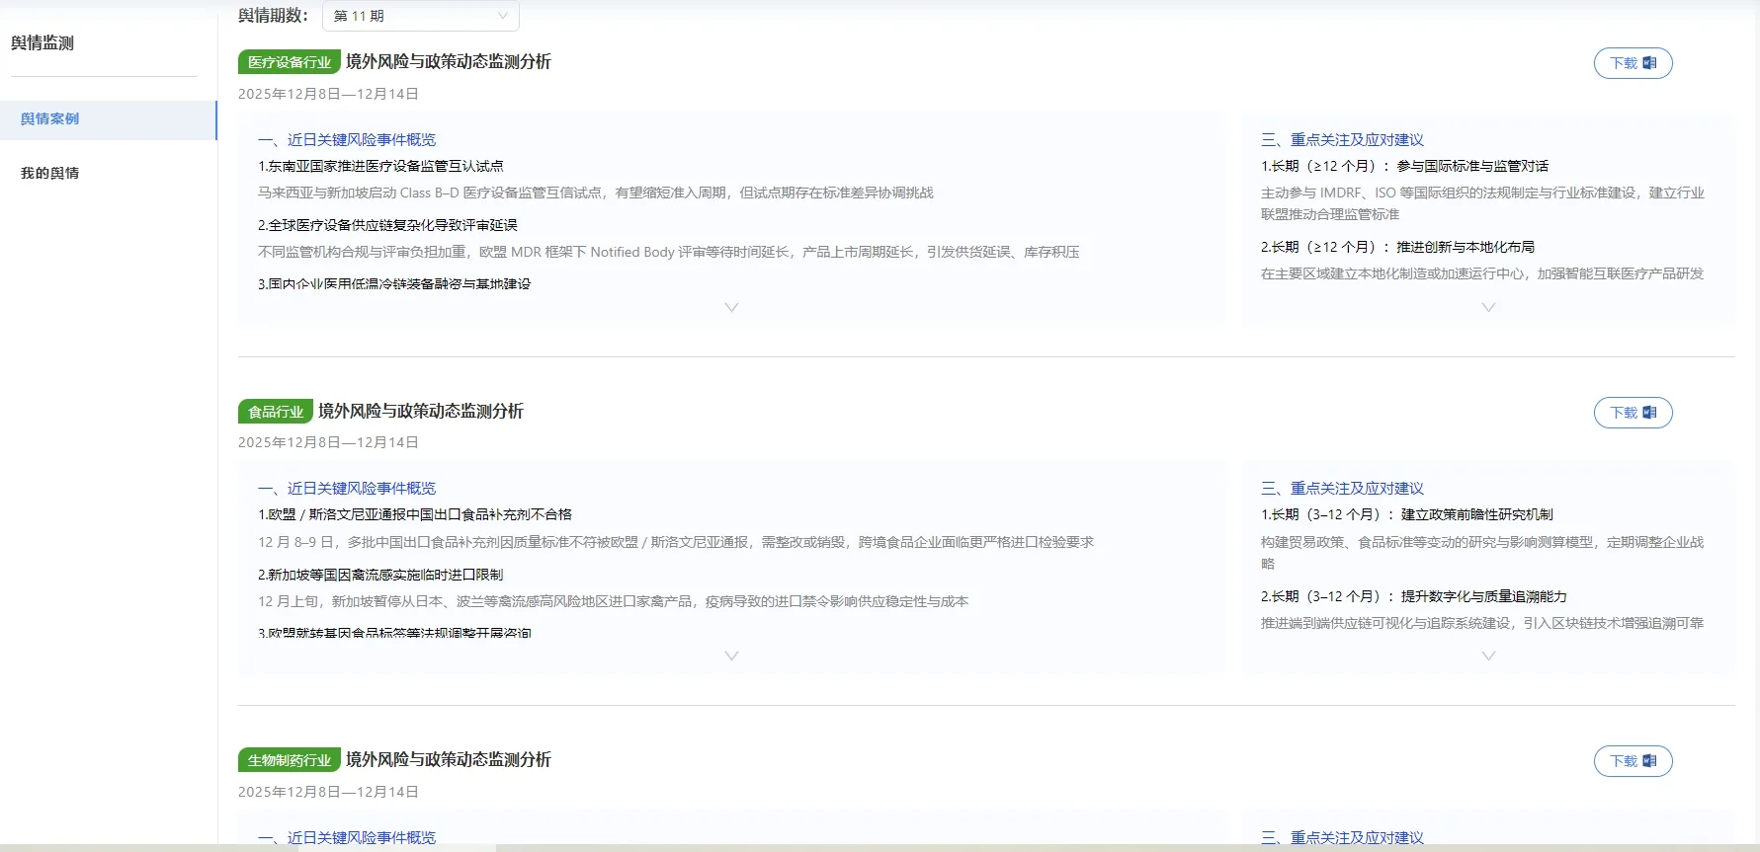Click 2.长期（≥12 个月）：推进创新与本地化布局
The height and width of the screenshot is (852, 1760).
pyautogui.click(x=1397, y=247)
